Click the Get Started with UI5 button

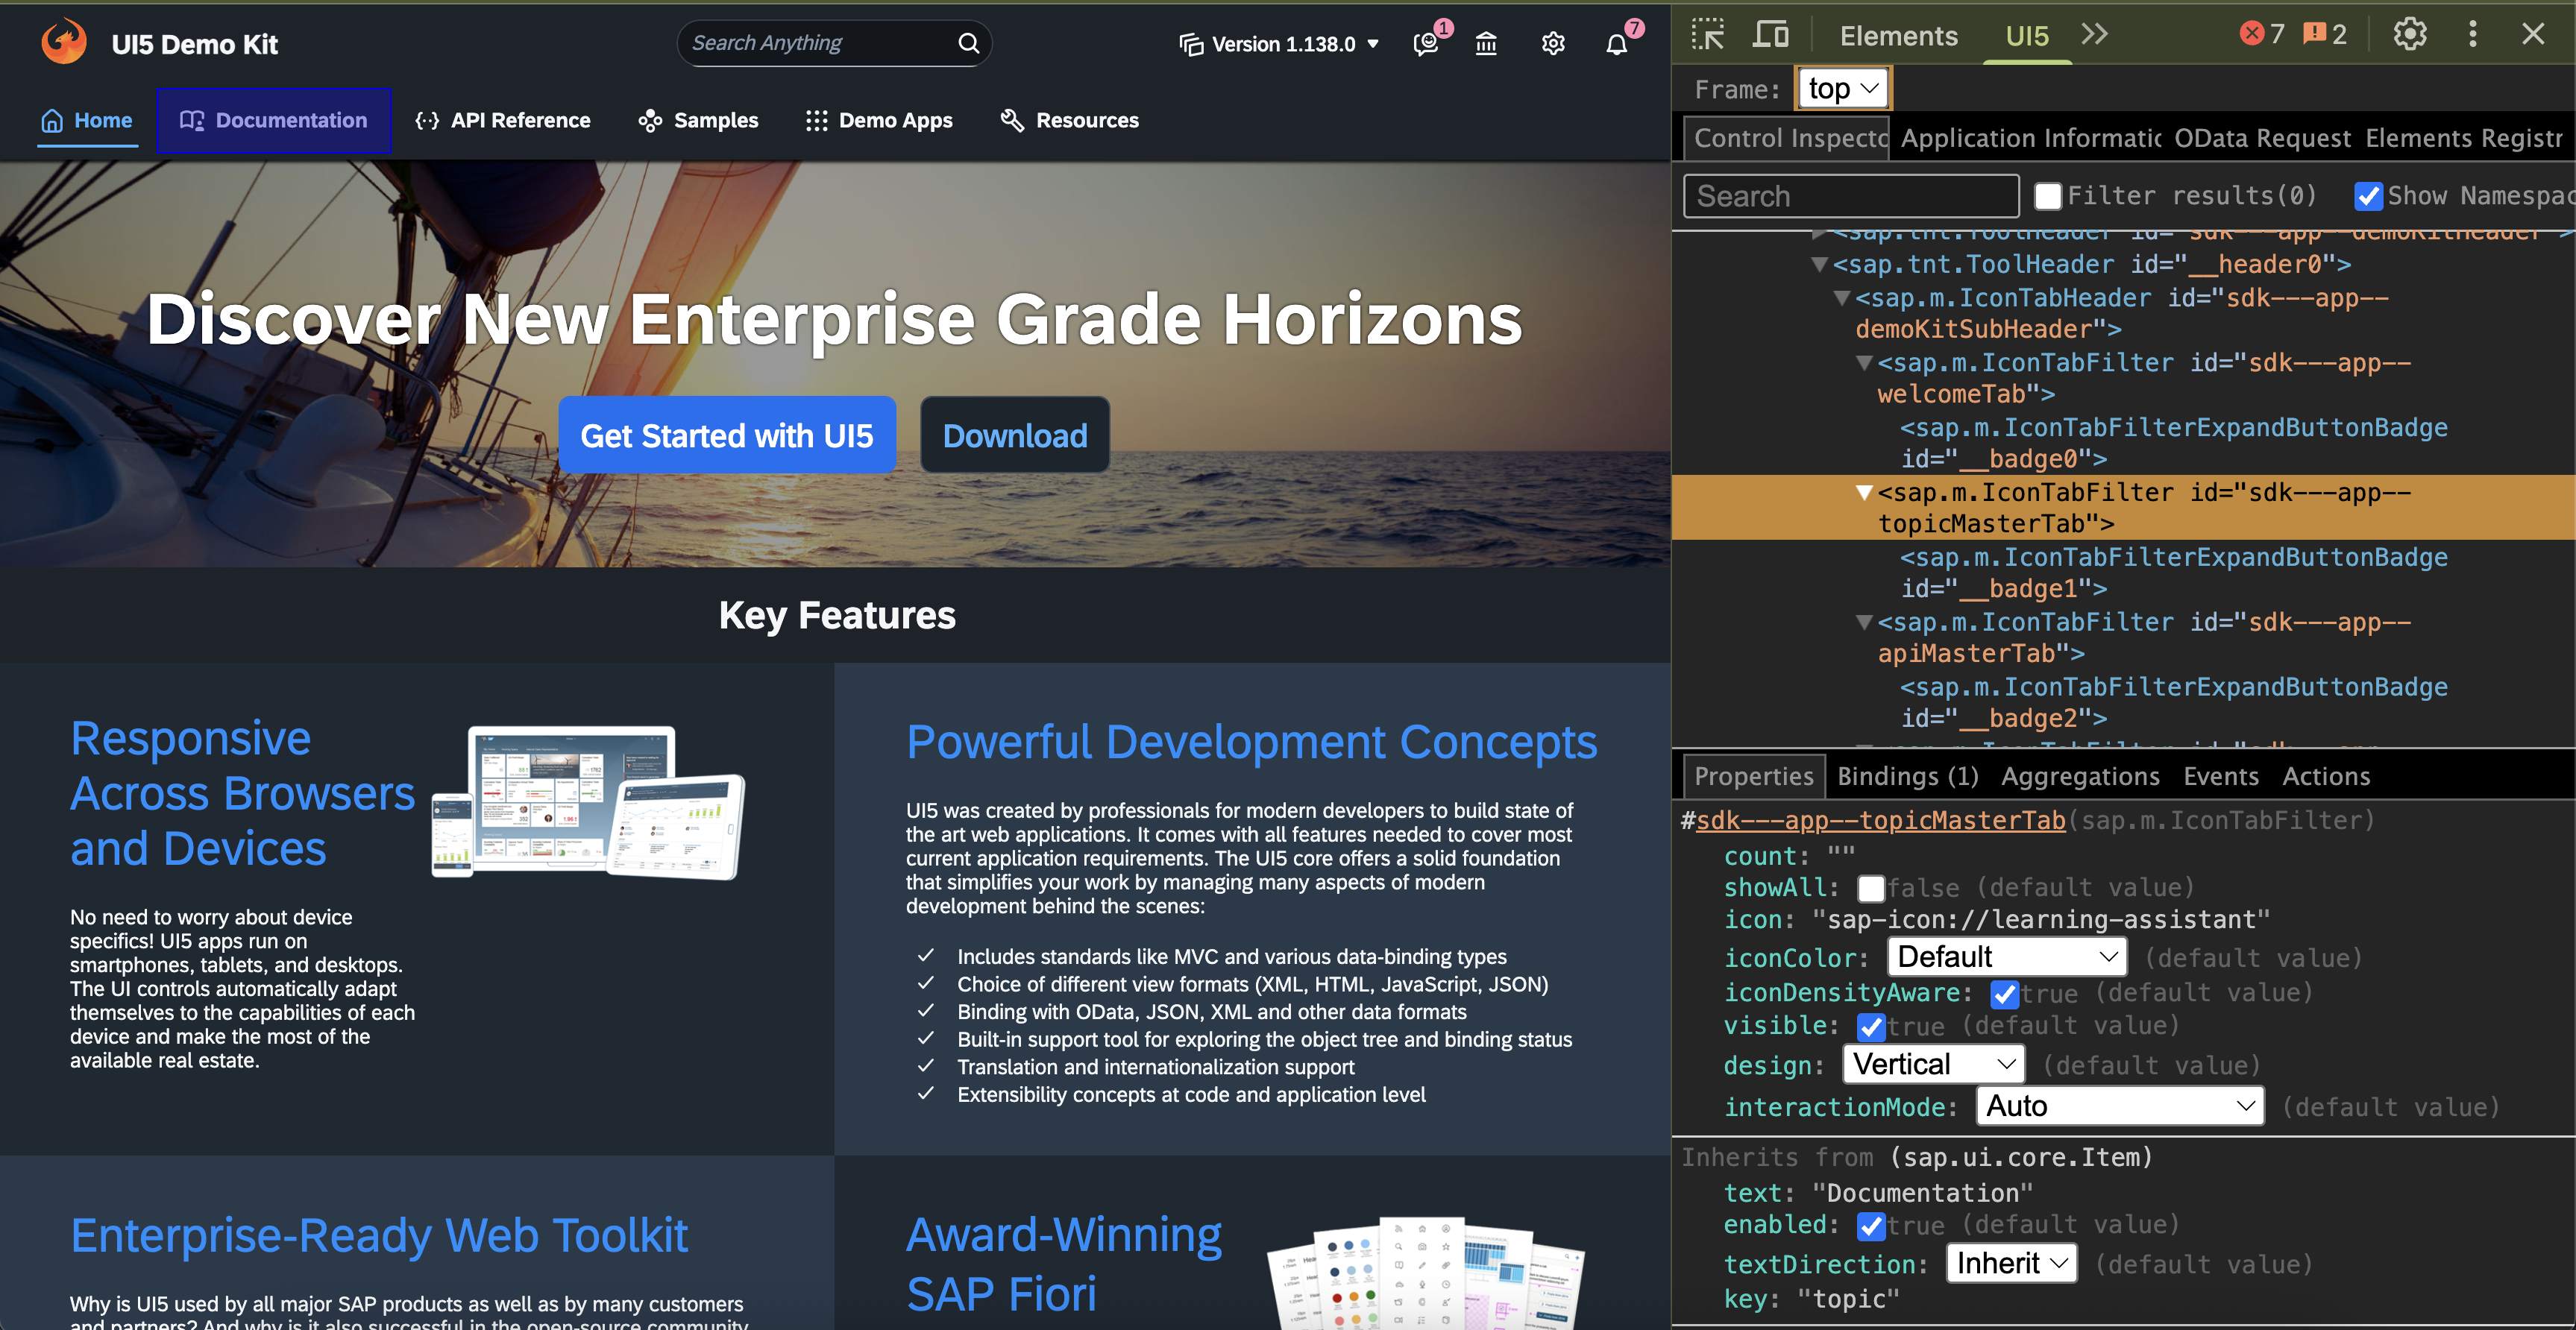[727, 435]
